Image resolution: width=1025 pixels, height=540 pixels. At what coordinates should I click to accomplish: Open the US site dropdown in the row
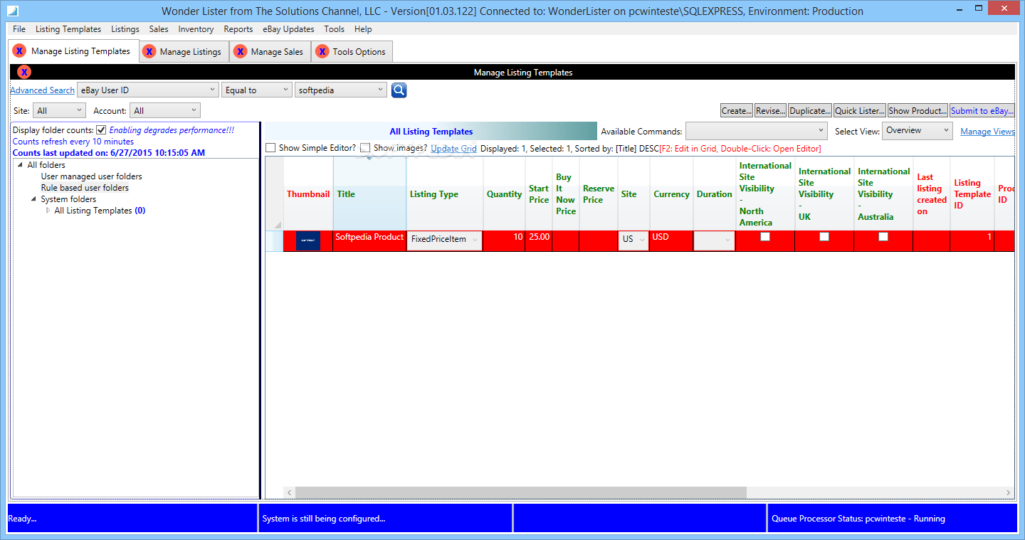pos(634,240)
